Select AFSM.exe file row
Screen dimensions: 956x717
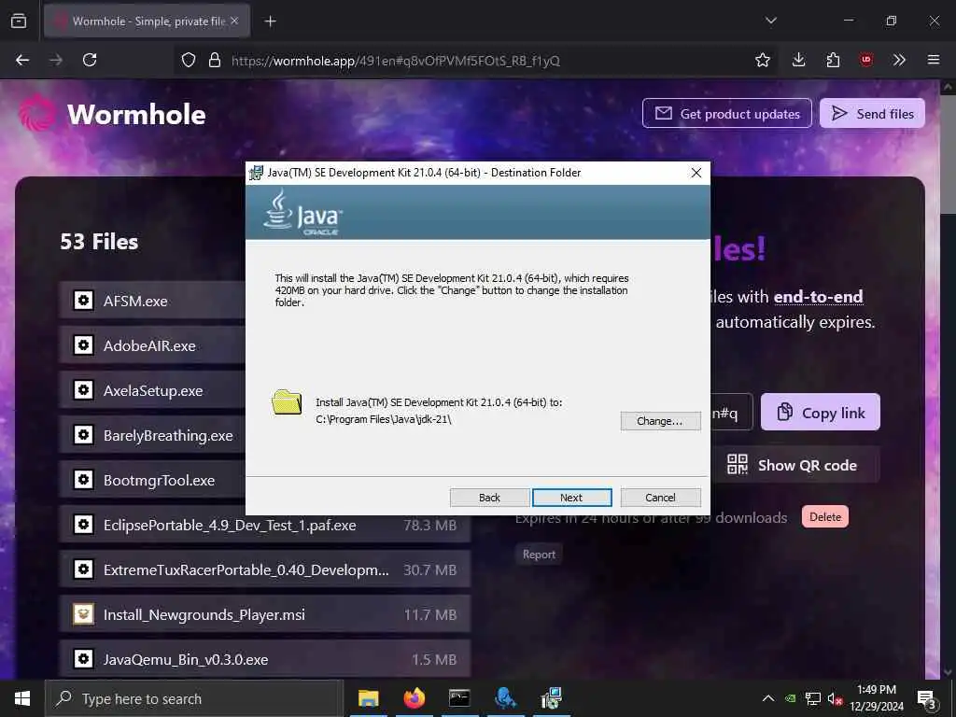click(152, 301)
